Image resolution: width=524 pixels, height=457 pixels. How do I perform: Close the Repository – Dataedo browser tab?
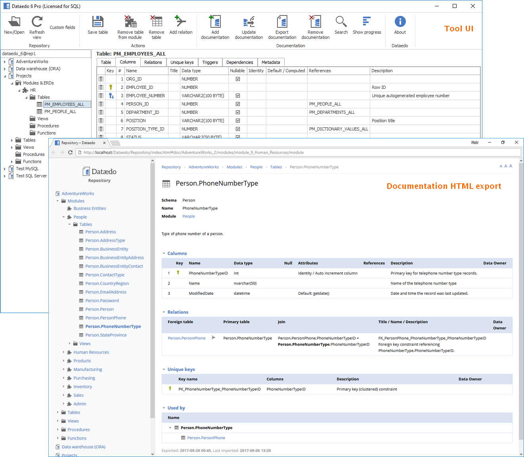pyautogui.click(x=104, y=143)
